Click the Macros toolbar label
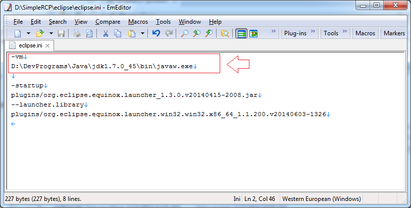 365,33
